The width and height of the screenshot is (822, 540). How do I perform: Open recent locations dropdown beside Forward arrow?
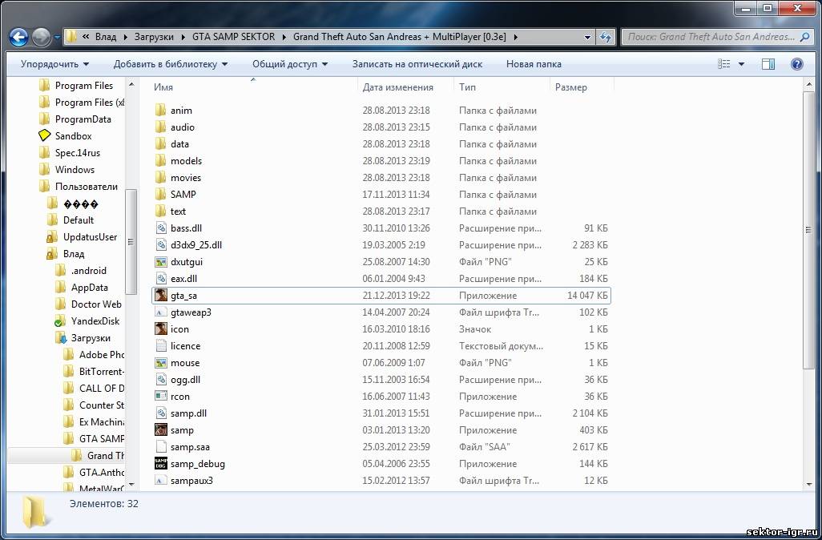point(57,38)
